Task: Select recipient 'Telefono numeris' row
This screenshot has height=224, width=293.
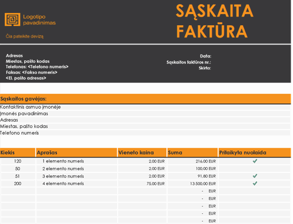Action: click(145, 133)
